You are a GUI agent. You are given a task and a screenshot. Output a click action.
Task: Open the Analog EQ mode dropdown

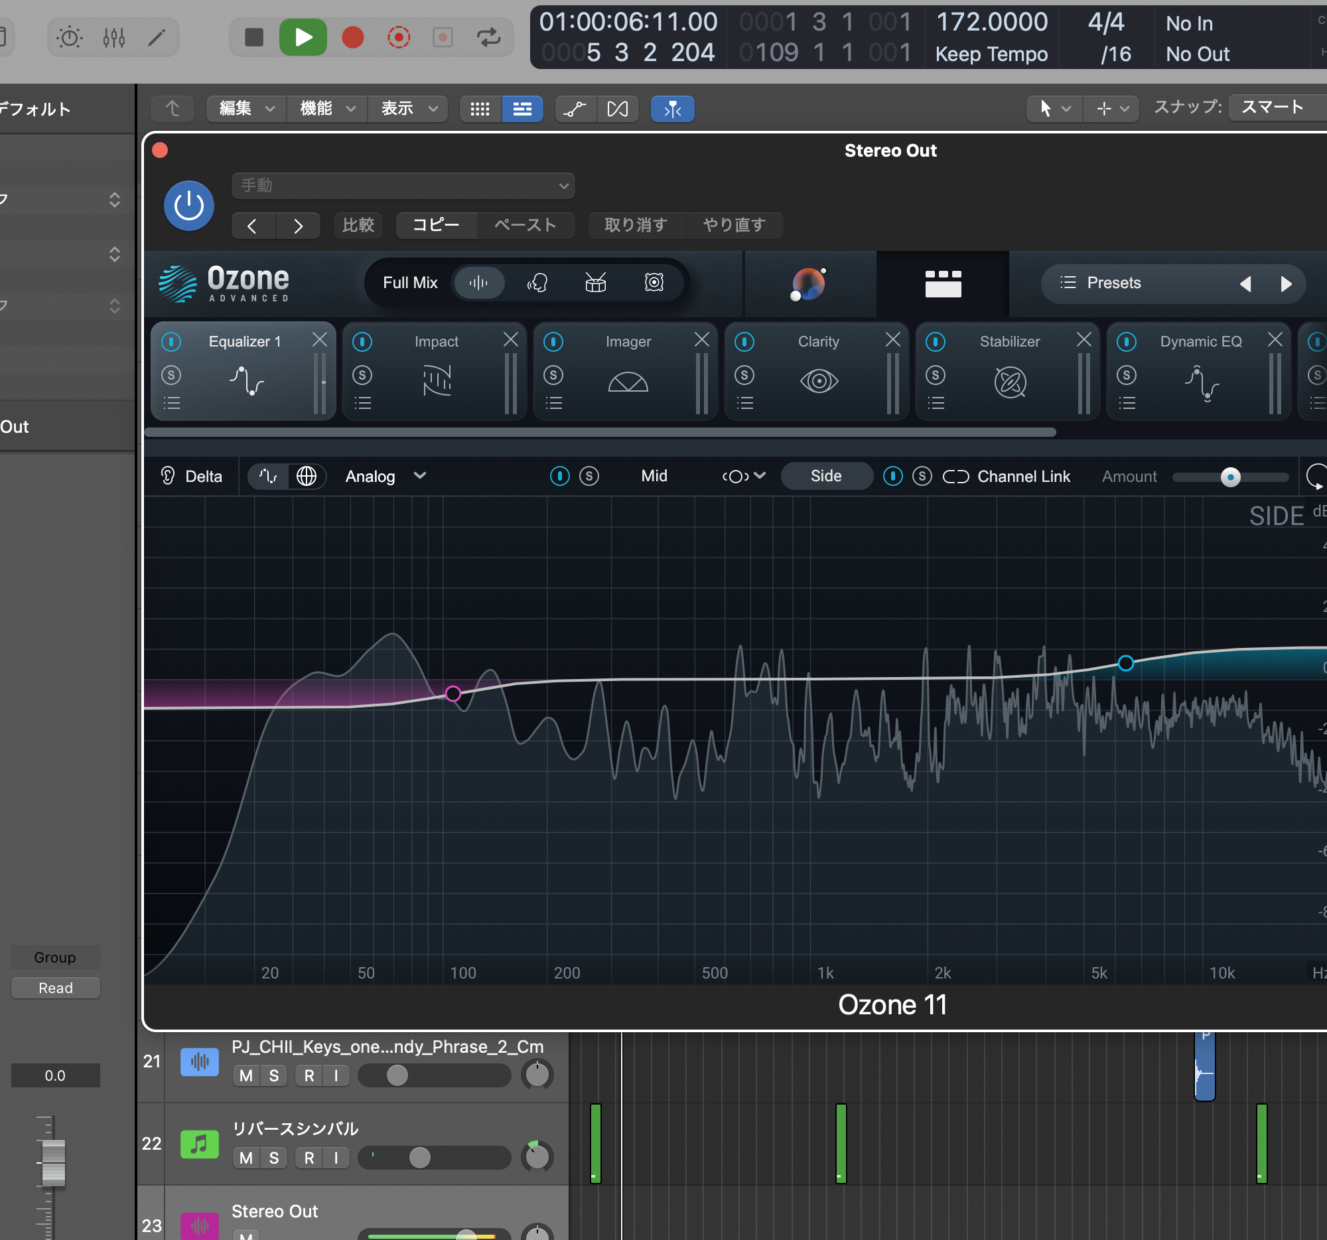coord(385,476)
